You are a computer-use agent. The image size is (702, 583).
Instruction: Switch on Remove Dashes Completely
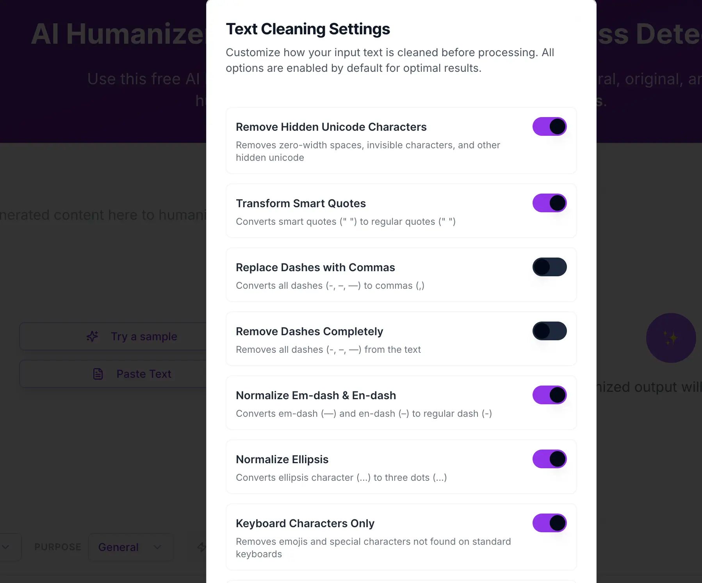(x=549, y=331)
